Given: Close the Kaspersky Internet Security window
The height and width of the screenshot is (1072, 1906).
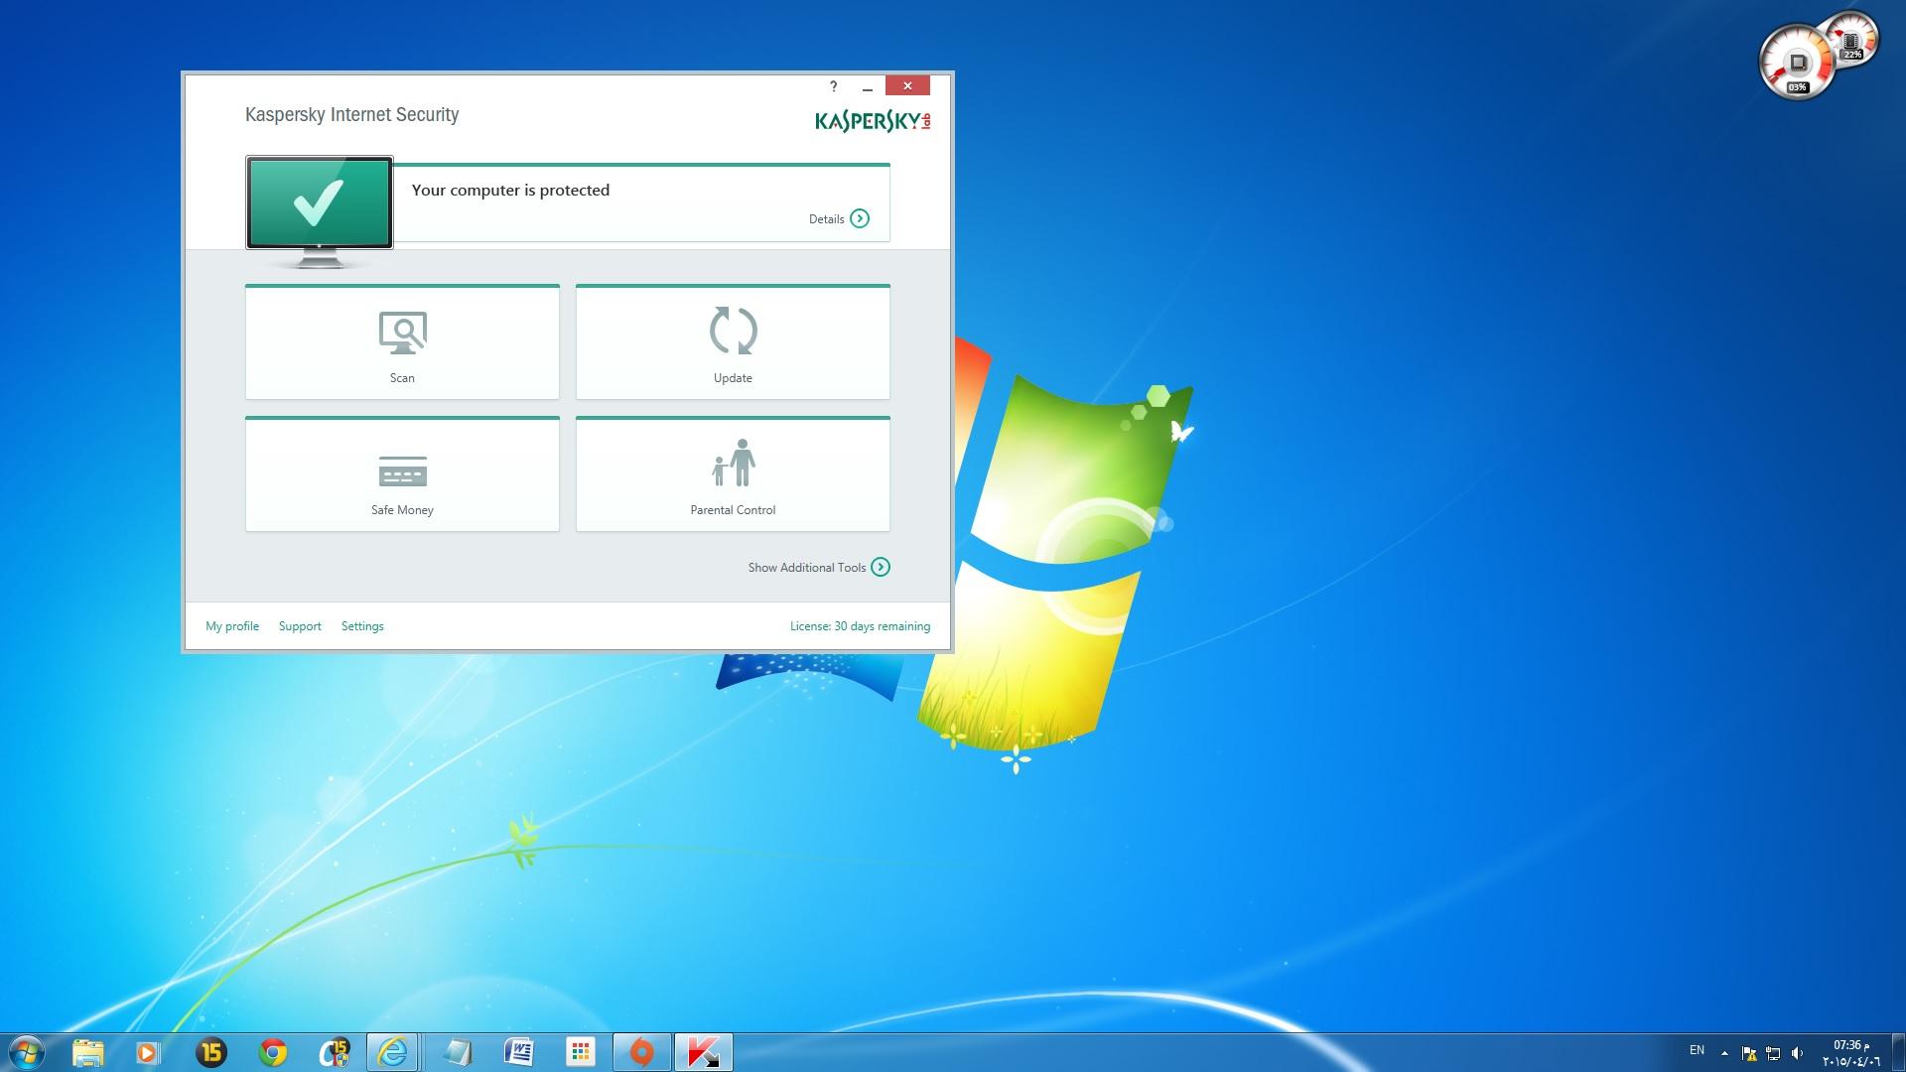Looking at the screenshot, I should [907, 86].
